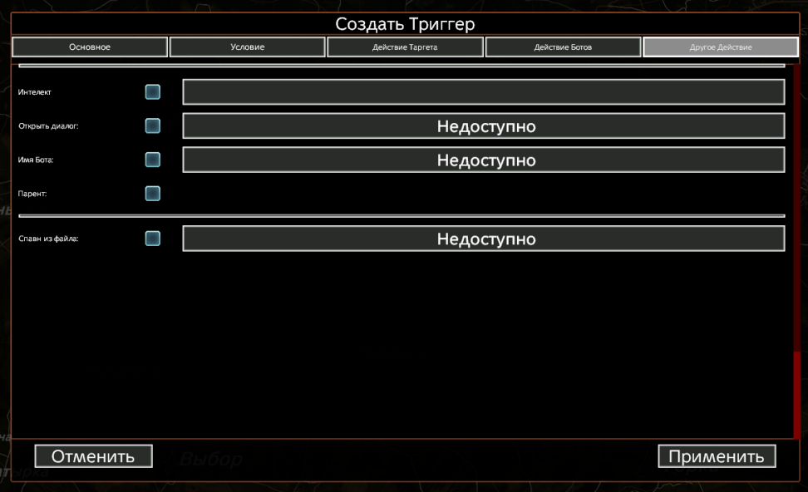Click the empty Интелект field
The width and height of the screenshot is (808, 492).
[x=483, y=92]
